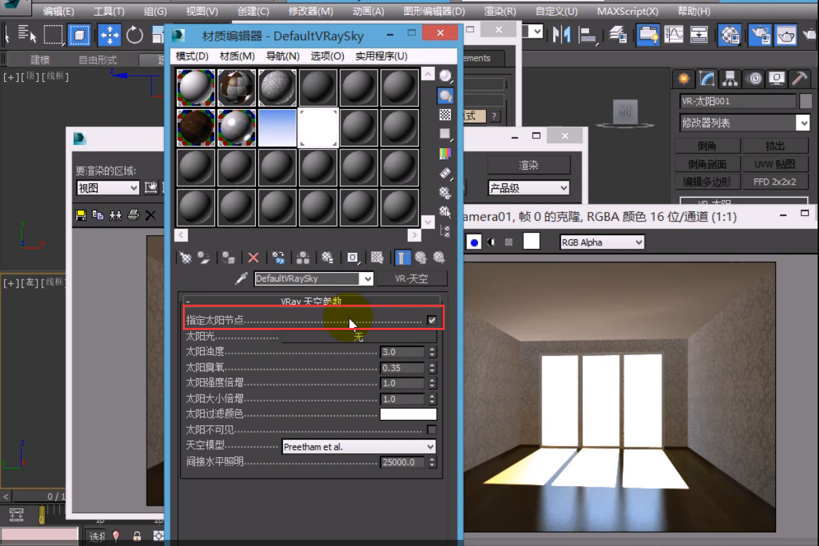Open the RGB Alpha channel dropdown

coord(601,242)
